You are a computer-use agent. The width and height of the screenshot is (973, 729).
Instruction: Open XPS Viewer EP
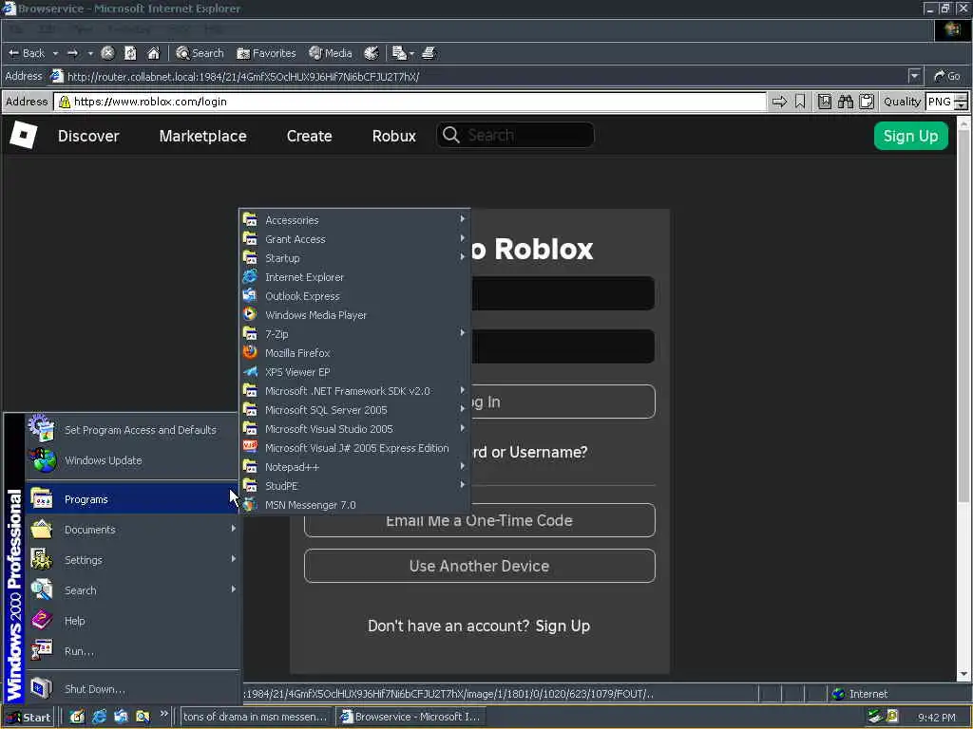click(355, 372)
